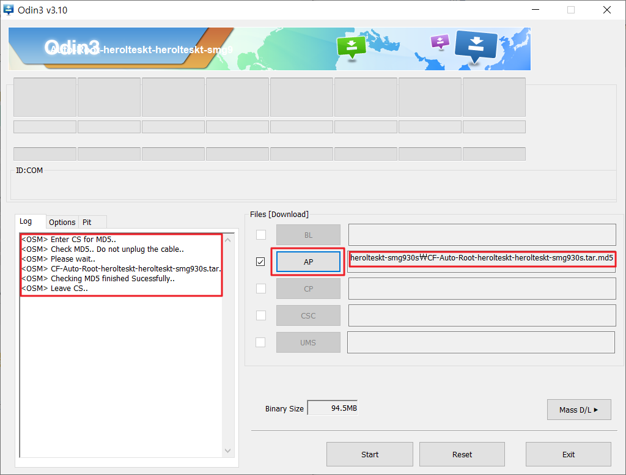Uncheck the AP file checkbox
626x475 pixels.
260,262
